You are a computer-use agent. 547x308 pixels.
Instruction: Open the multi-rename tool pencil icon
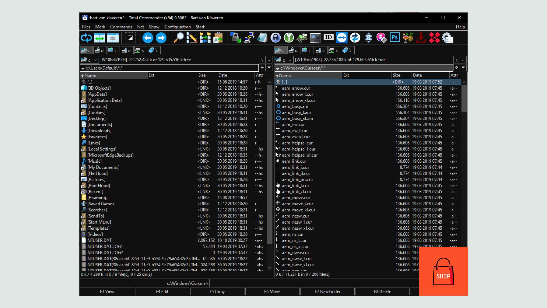coord(192,38)
